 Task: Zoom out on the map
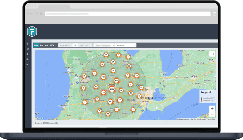(x=212, y=114)
